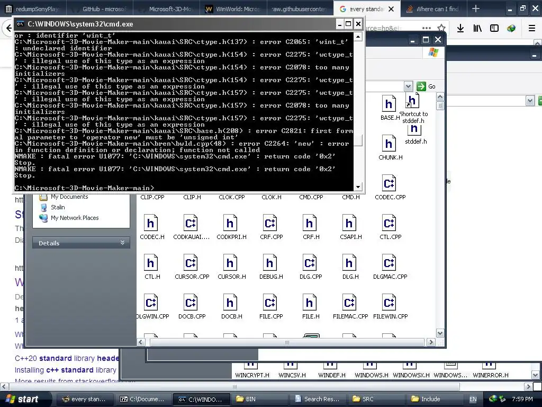Toggle Firefox sidebar view
542x407 pixels.
tap(494, 28)
